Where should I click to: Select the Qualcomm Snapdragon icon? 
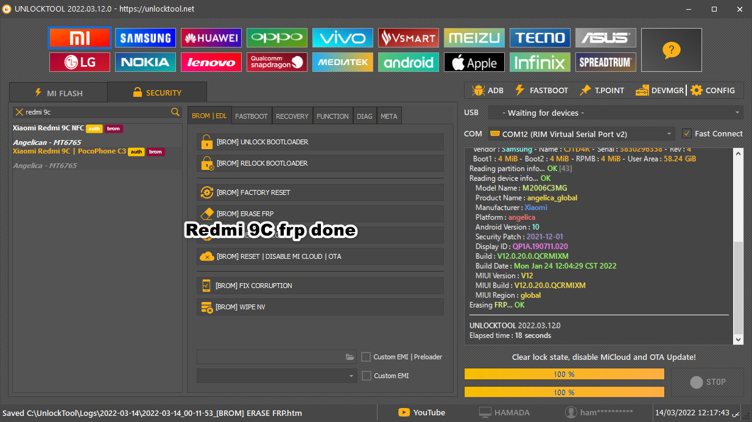pos(276,62)
